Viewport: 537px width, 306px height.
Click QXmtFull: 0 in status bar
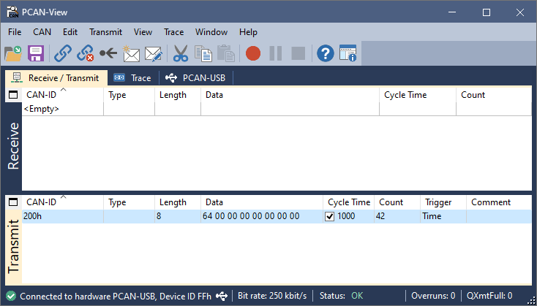(x=489, y=296)
